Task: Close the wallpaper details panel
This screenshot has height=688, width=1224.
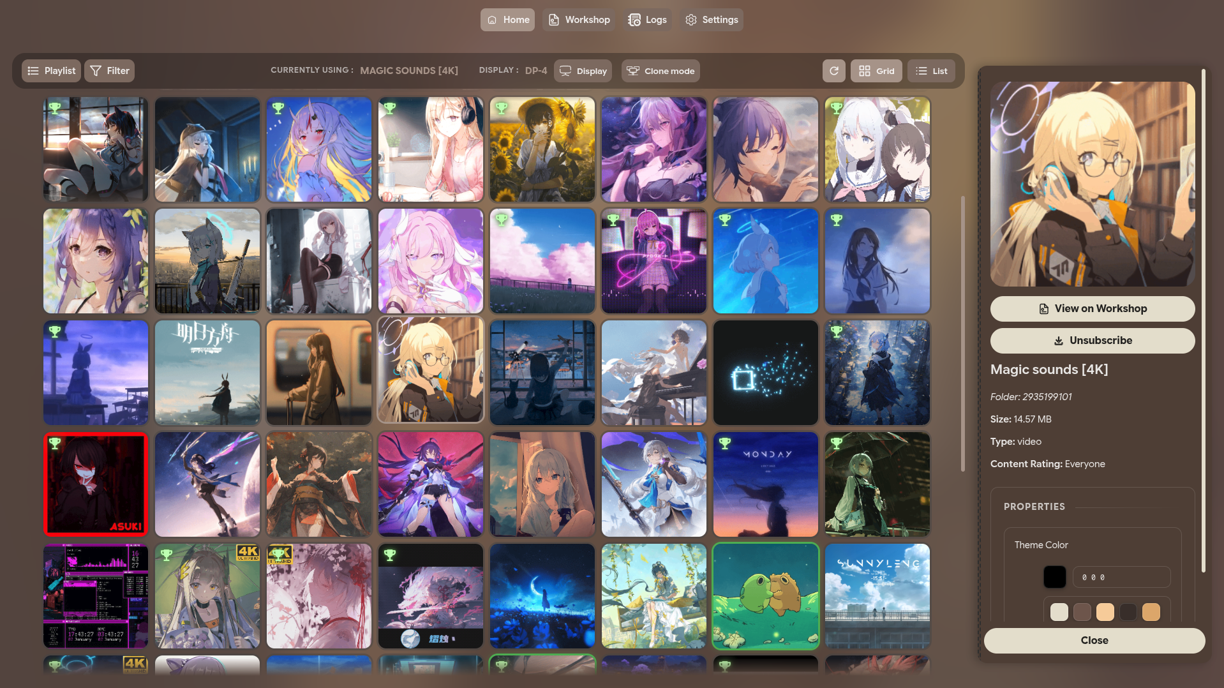Action: point(1094,641)
